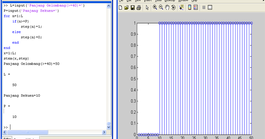Toggle the Data Cursor tool
The image size is (265, 139).
pyautogui.click(x=182, y=7)
